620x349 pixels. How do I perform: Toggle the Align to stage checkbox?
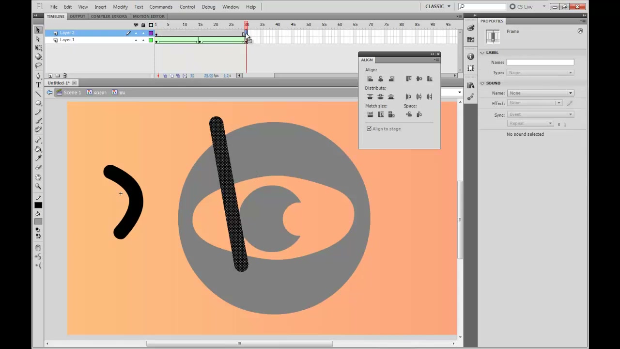pyautogui.click(x=369, y=129)
